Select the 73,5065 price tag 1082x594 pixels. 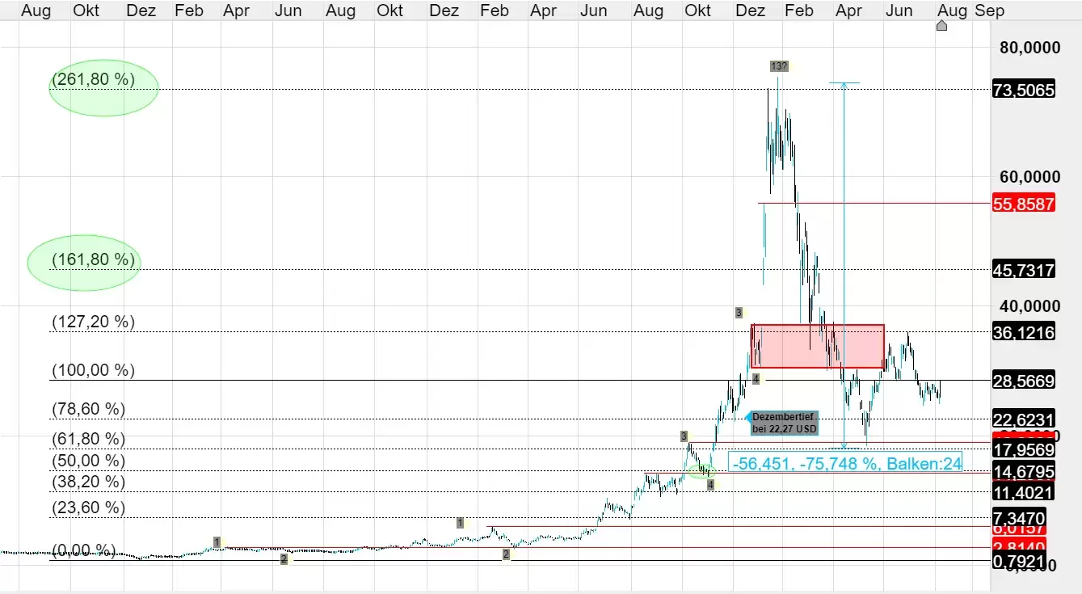point(1024,91)
